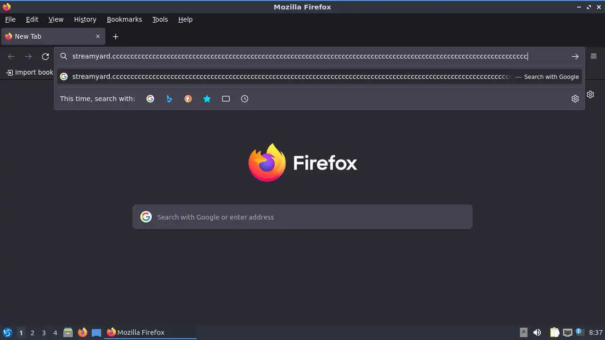
Task: Open a new tab with the plus button
Action: coord(115,36)
